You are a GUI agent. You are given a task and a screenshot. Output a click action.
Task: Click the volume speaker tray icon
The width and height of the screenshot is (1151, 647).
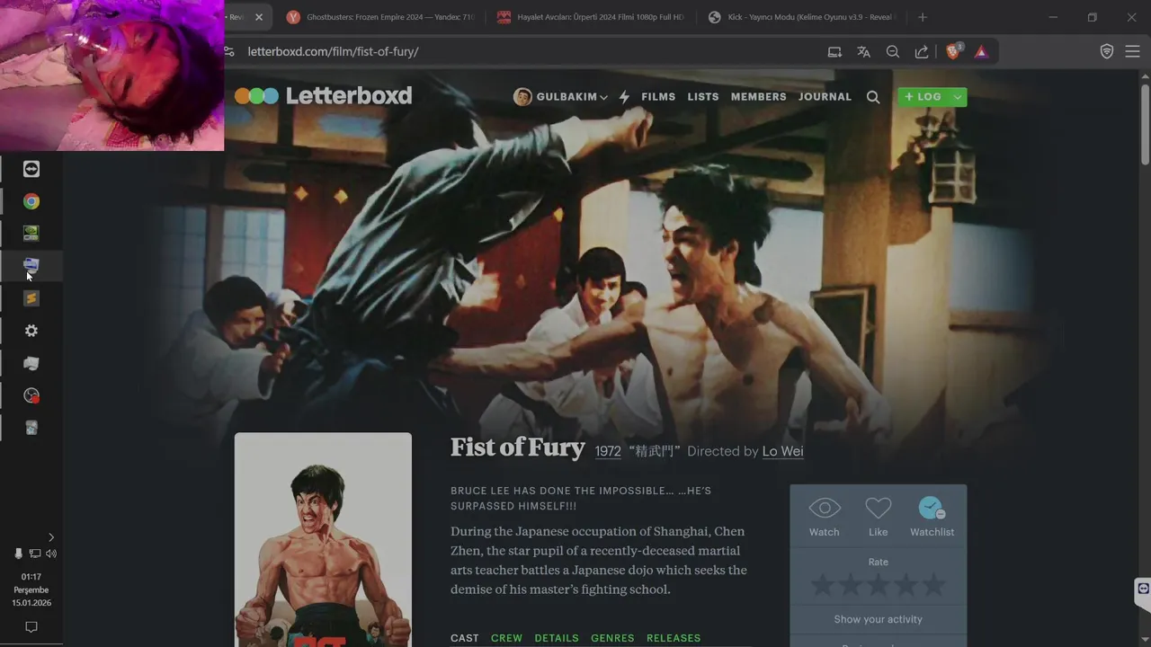(51, 554)
